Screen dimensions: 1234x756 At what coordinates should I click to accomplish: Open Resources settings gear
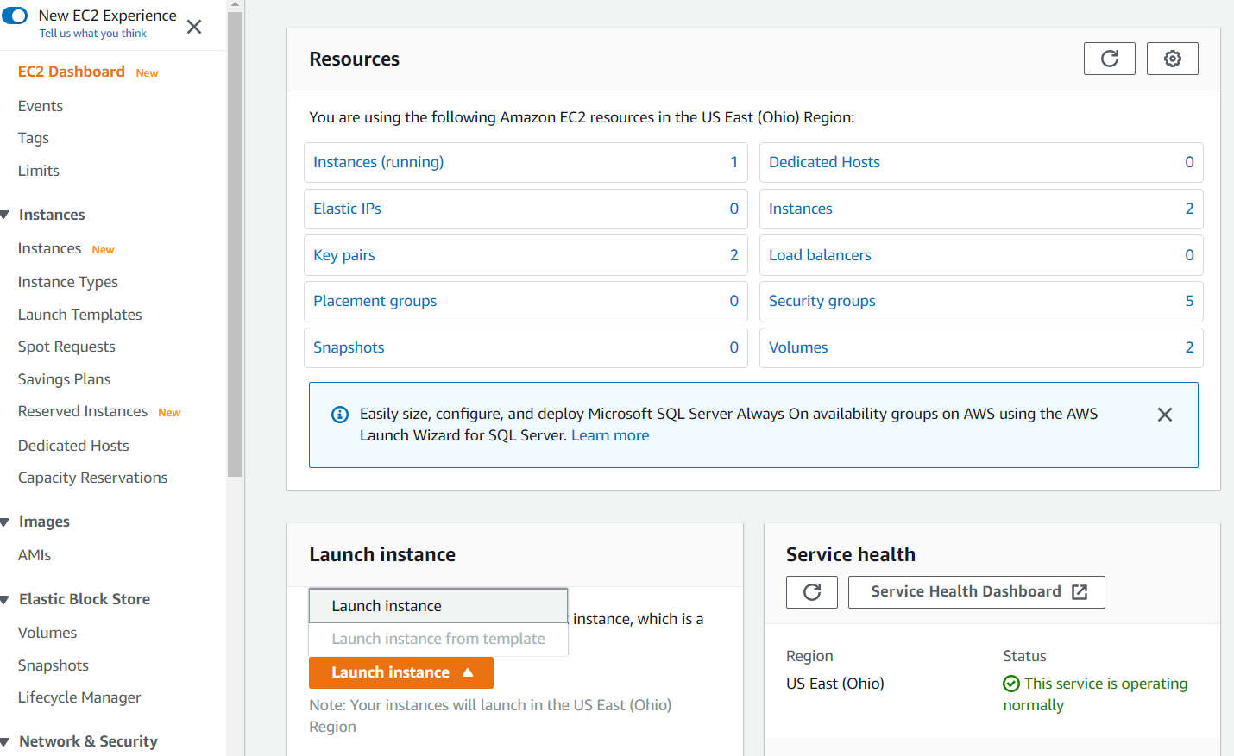[1172, 59]
